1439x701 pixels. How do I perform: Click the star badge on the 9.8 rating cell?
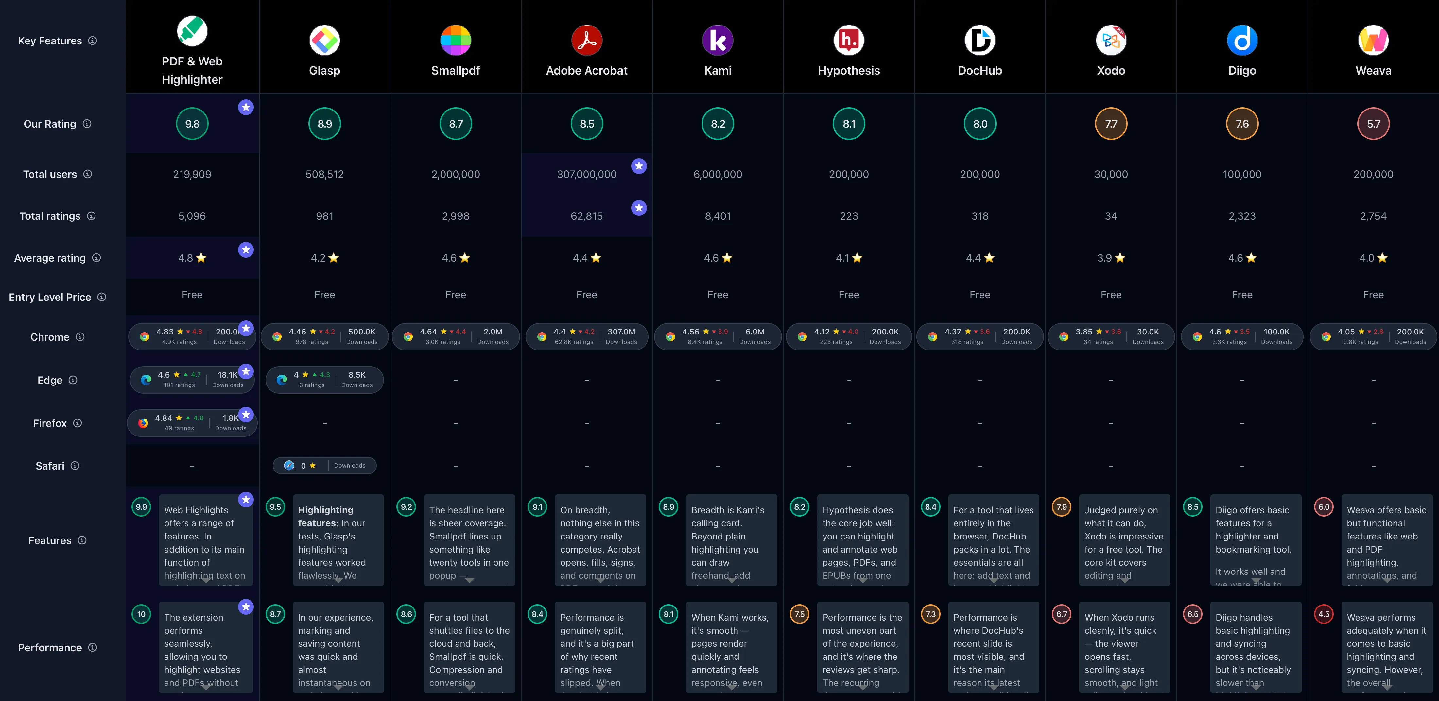coord(246,107)
